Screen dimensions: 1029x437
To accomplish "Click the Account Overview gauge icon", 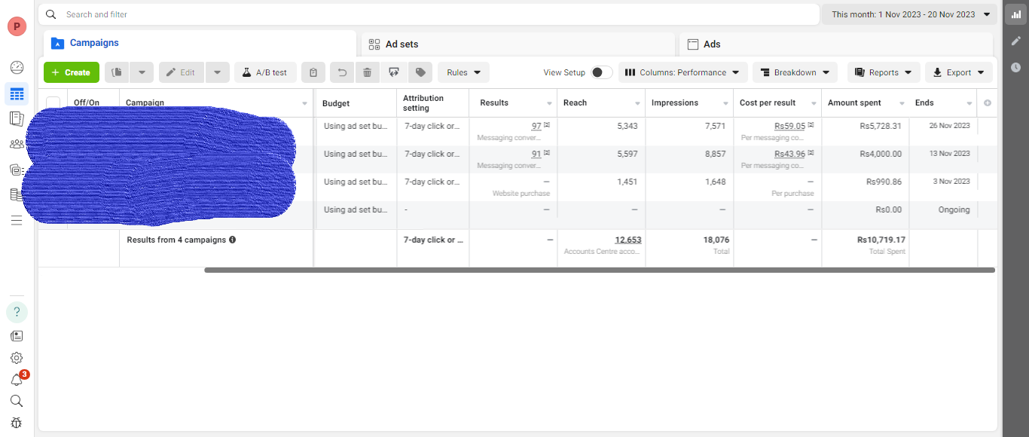I will (x=17, y=68).
